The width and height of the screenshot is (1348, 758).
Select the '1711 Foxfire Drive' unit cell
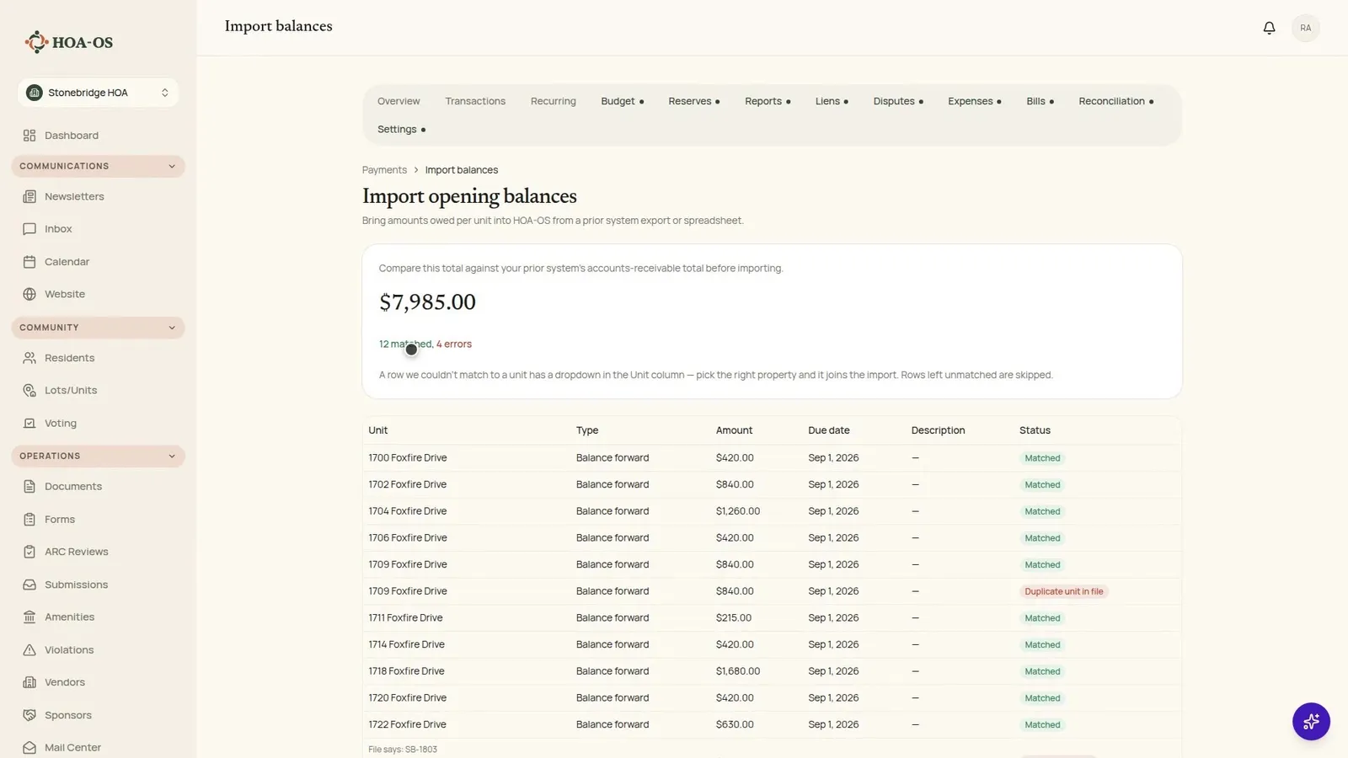pos(405,618)
